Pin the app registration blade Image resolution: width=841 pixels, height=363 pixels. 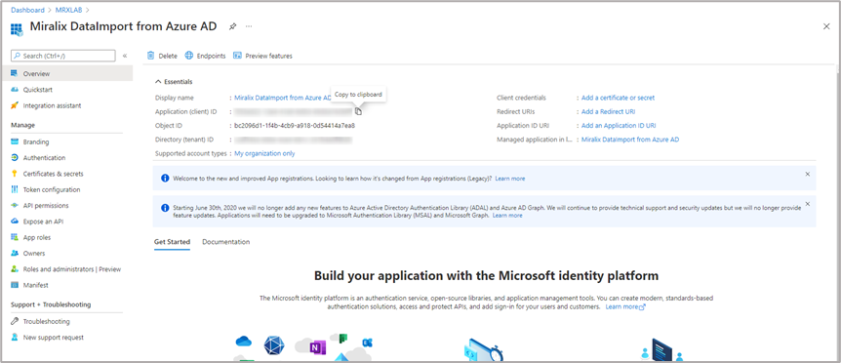tap(232, 26)
